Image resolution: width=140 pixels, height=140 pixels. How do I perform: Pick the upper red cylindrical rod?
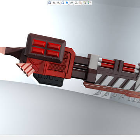point(108,61)
